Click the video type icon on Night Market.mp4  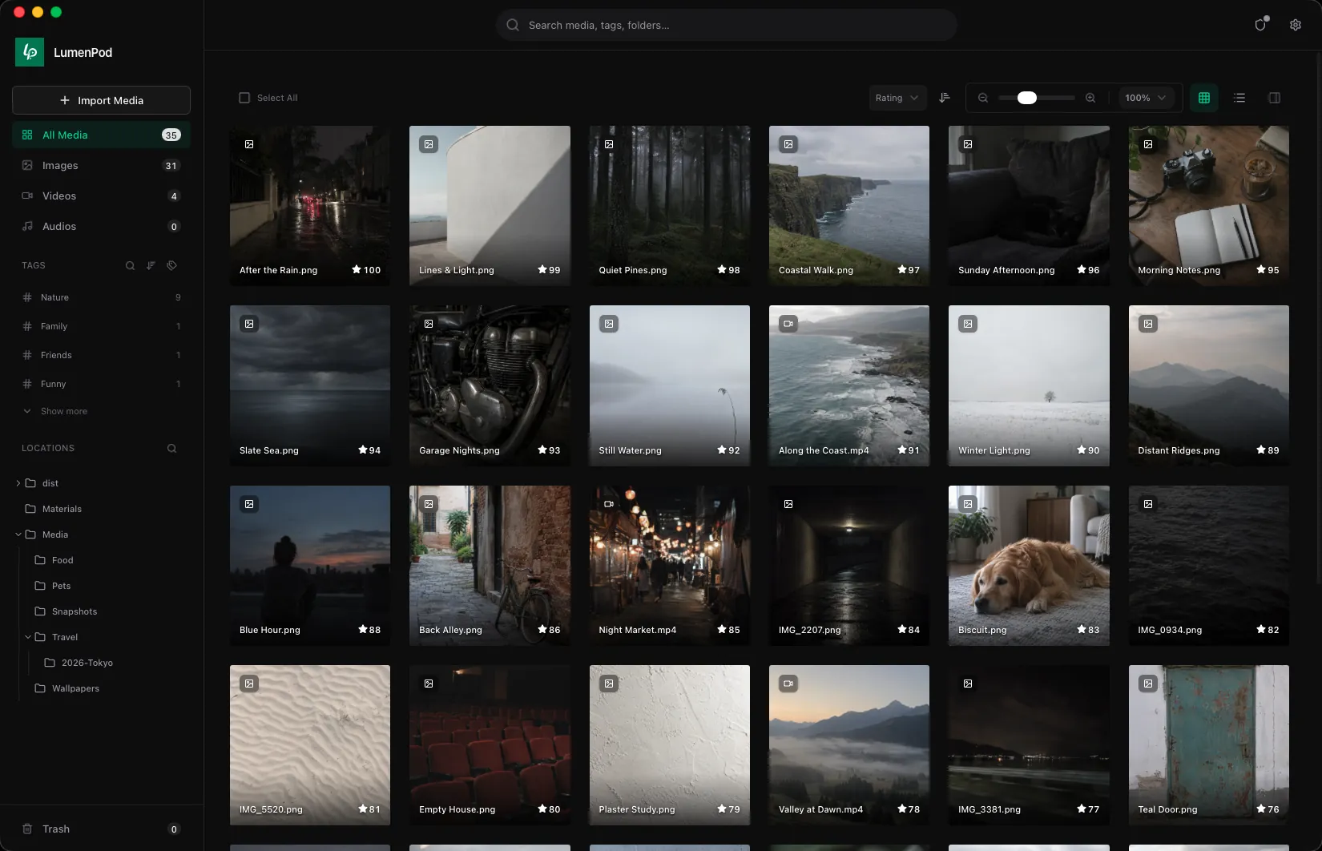[609, 504]
